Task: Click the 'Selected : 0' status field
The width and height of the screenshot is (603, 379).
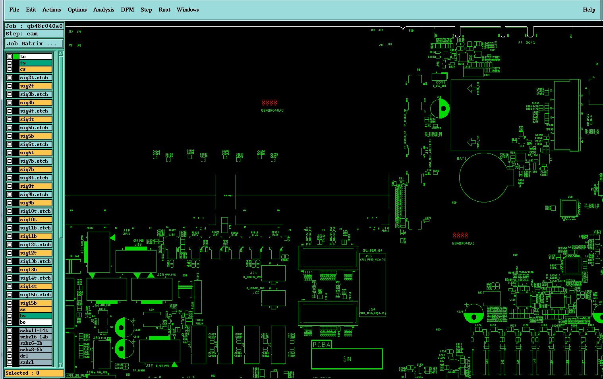Action: point(34,373)
